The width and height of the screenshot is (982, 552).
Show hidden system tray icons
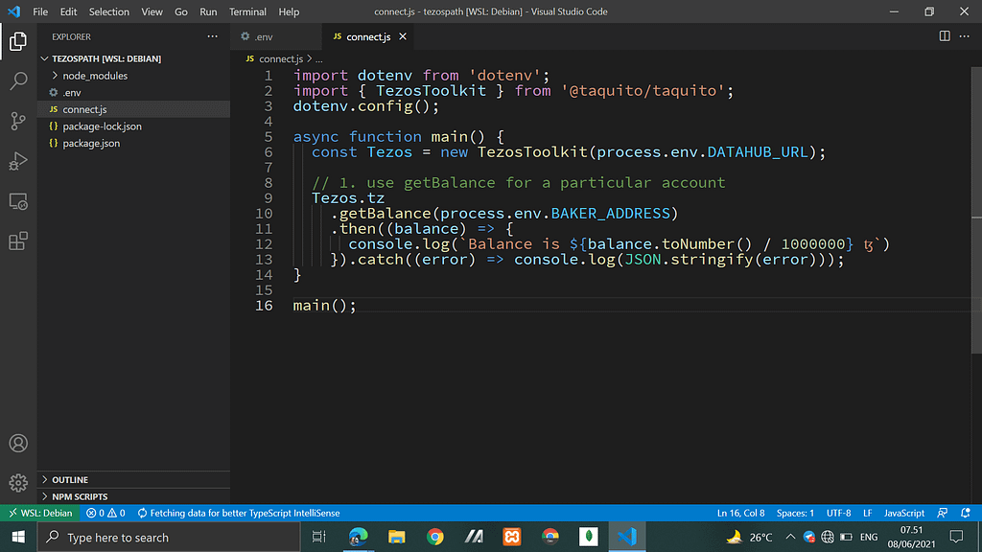tap(790, 537)
